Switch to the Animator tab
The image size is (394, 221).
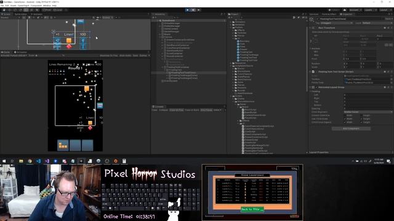[x=37, y=14]
